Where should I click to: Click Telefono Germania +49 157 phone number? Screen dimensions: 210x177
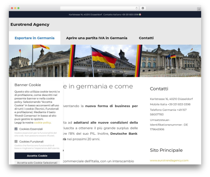tap(168, 112)
